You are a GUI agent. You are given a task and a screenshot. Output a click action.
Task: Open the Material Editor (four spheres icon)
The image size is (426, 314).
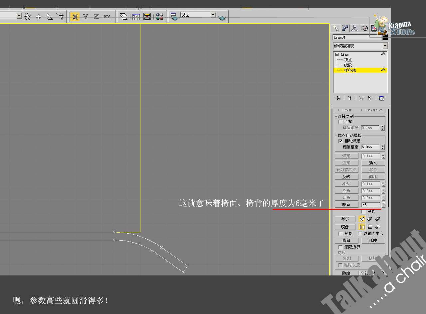coord(160,17)
